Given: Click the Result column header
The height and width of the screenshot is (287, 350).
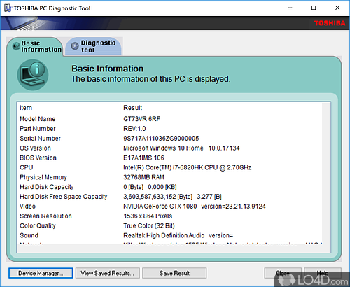Looking at the screenshot, I should coord(221,108).
